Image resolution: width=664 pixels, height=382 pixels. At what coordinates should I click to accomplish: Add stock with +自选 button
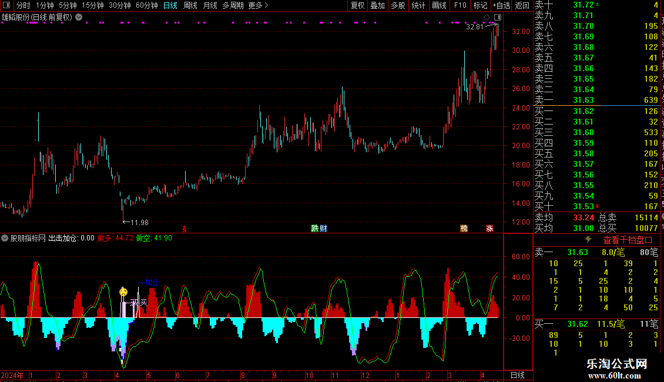click(502, 5)
